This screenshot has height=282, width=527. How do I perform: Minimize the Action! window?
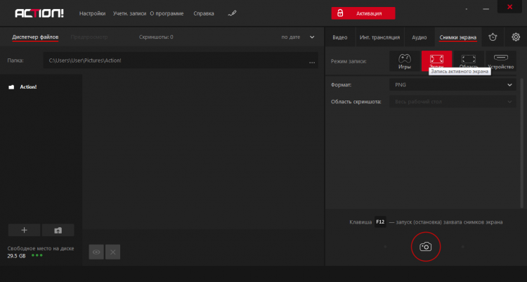pyautogui.click(x=486, y=9)
